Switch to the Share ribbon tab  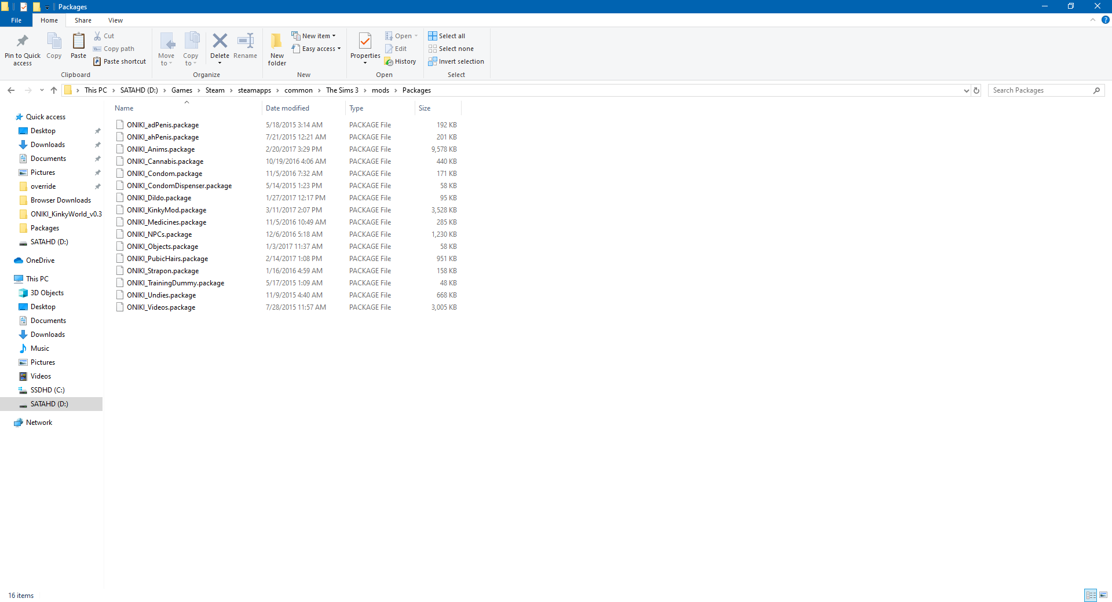[83, 20]
